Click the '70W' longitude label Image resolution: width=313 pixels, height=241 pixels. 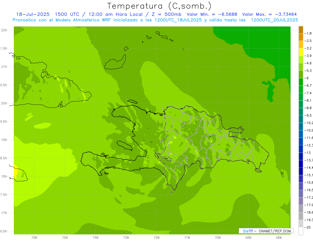[218, 238]
